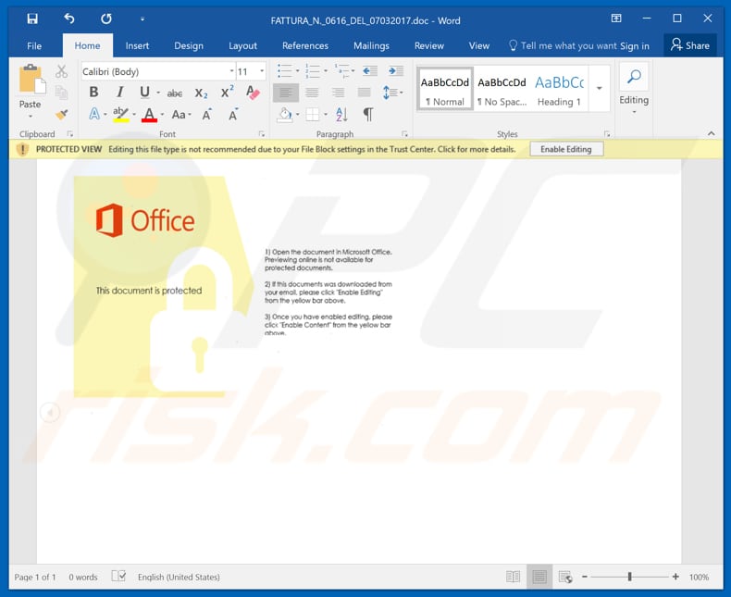
Task: Click the Borders icon
Action: coord(313,114)
